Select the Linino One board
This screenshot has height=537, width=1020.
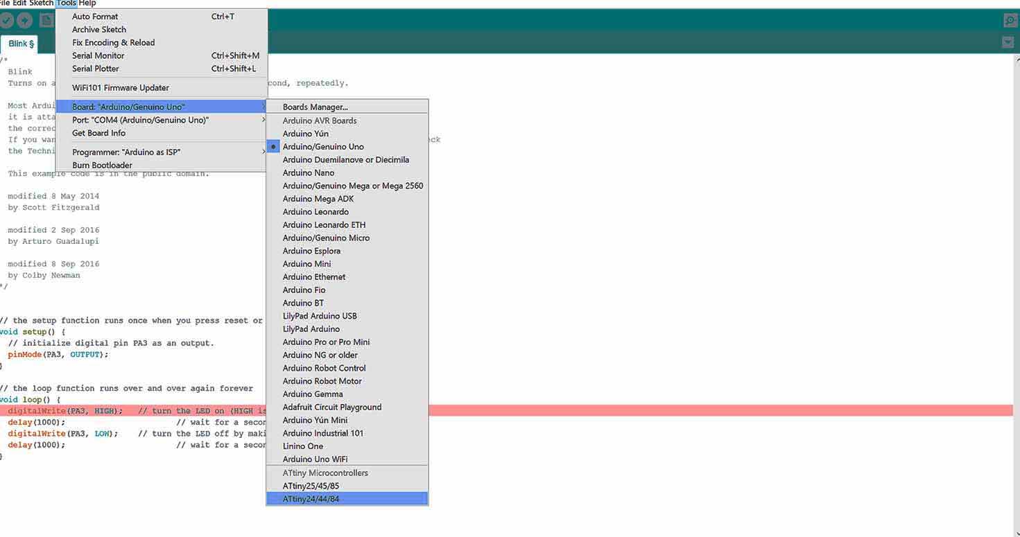tap(347, 446)
